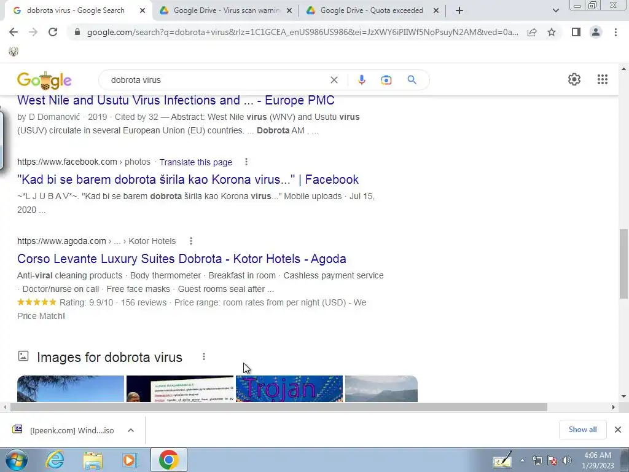
Task: Open the West Nile and Usutu Virus result
Action: (x=176, y=100)
